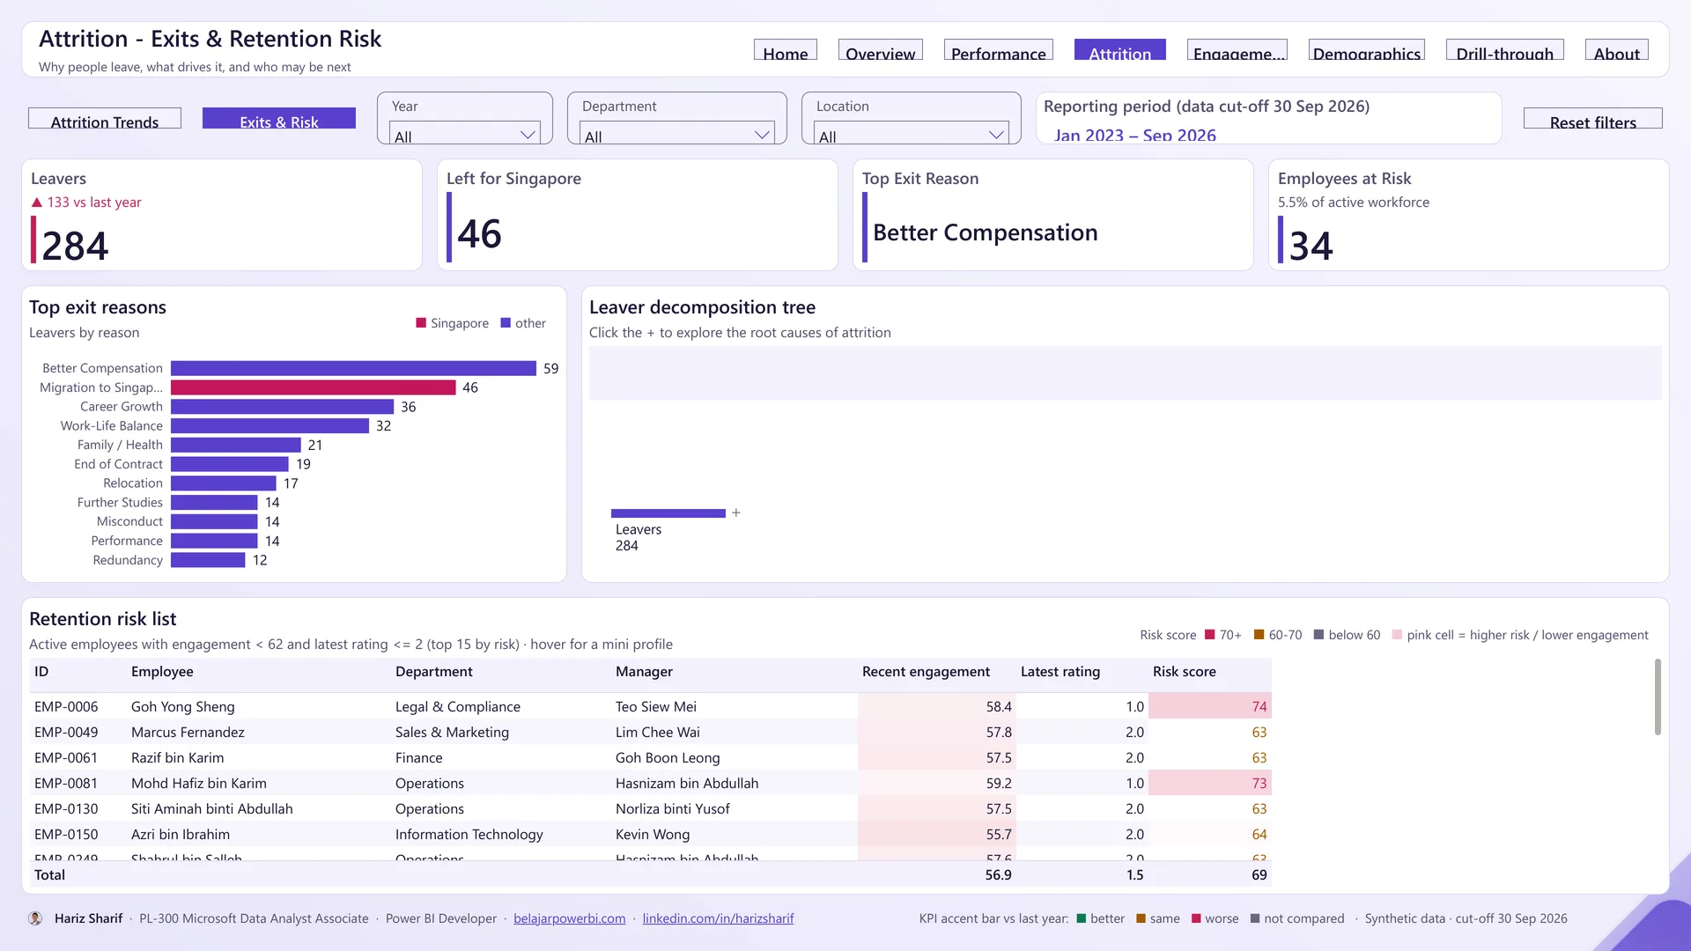Click manager Kevin Wong cell
1691x951 pixels.
[653, 835]
